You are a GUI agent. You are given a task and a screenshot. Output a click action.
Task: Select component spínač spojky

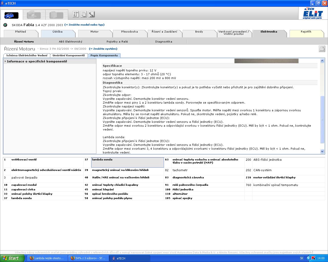pyautogui.click(x=182, y=198)
